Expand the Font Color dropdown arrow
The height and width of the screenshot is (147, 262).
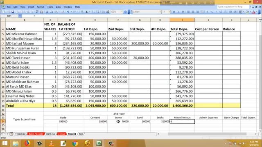click(x=257, y=12)
